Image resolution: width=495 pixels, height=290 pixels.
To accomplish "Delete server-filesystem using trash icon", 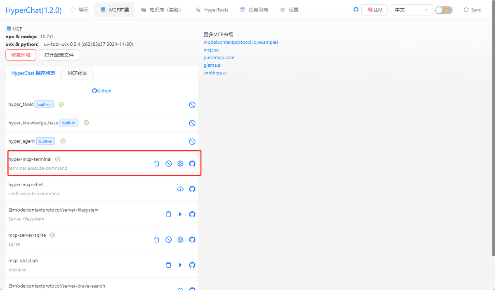I will (168, 214).
